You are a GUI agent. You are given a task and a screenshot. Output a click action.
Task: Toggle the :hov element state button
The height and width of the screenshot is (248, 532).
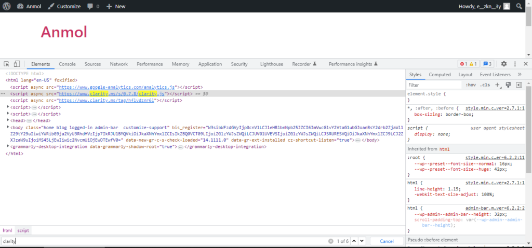471,85
